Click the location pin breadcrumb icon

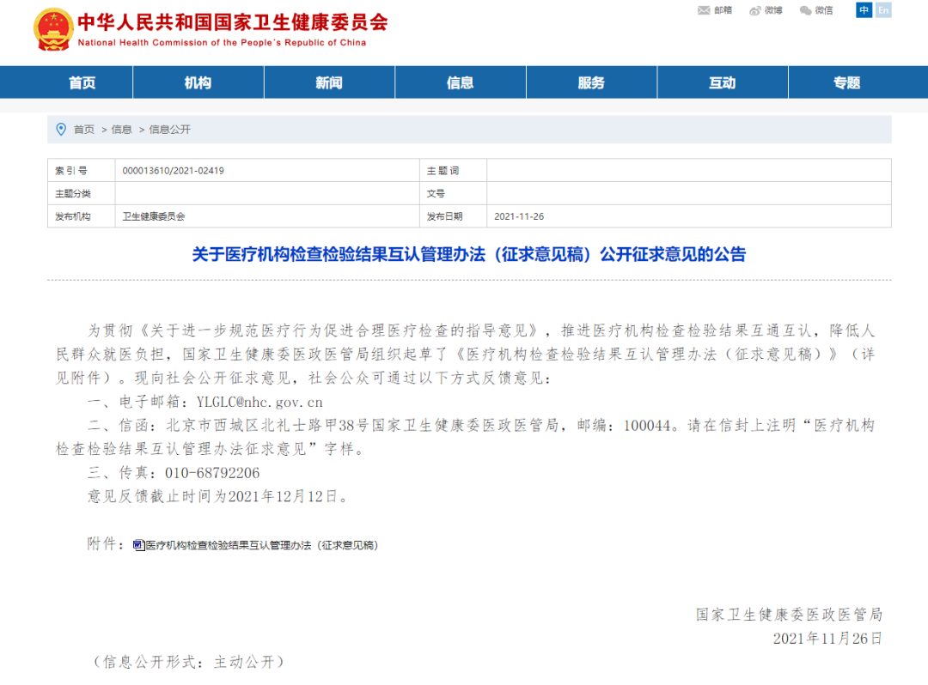click(x=60, y=130)
